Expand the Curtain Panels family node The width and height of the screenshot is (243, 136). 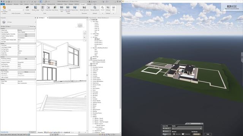(x=91, y=78)
